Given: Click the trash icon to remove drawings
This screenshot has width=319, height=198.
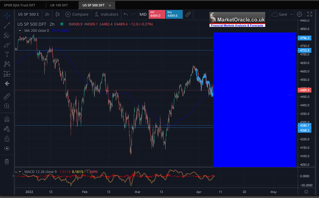Looking at the screenshot, I should tap(7, 161).
